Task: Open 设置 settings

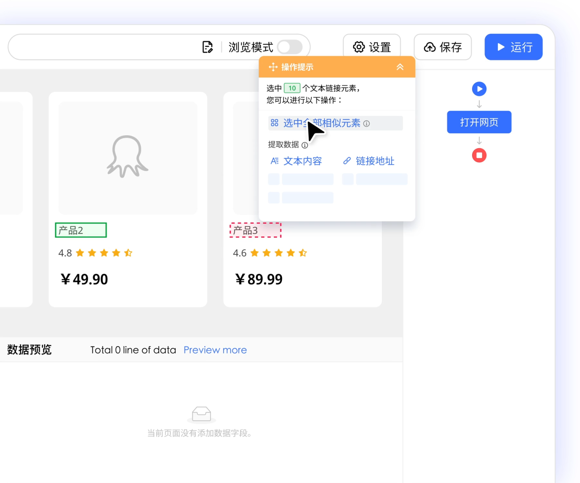Action: (372, 47)
